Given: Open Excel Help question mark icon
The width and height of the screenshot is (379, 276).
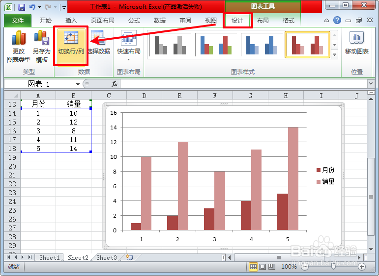Looking at the screenshot, I should [337, 20].
